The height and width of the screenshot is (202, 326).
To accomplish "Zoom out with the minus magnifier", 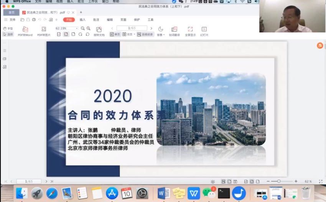I will point(82,28).
